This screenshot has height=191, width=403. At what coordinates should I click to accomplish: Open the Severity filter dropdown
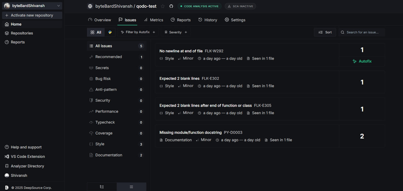(x=176, y=32)
